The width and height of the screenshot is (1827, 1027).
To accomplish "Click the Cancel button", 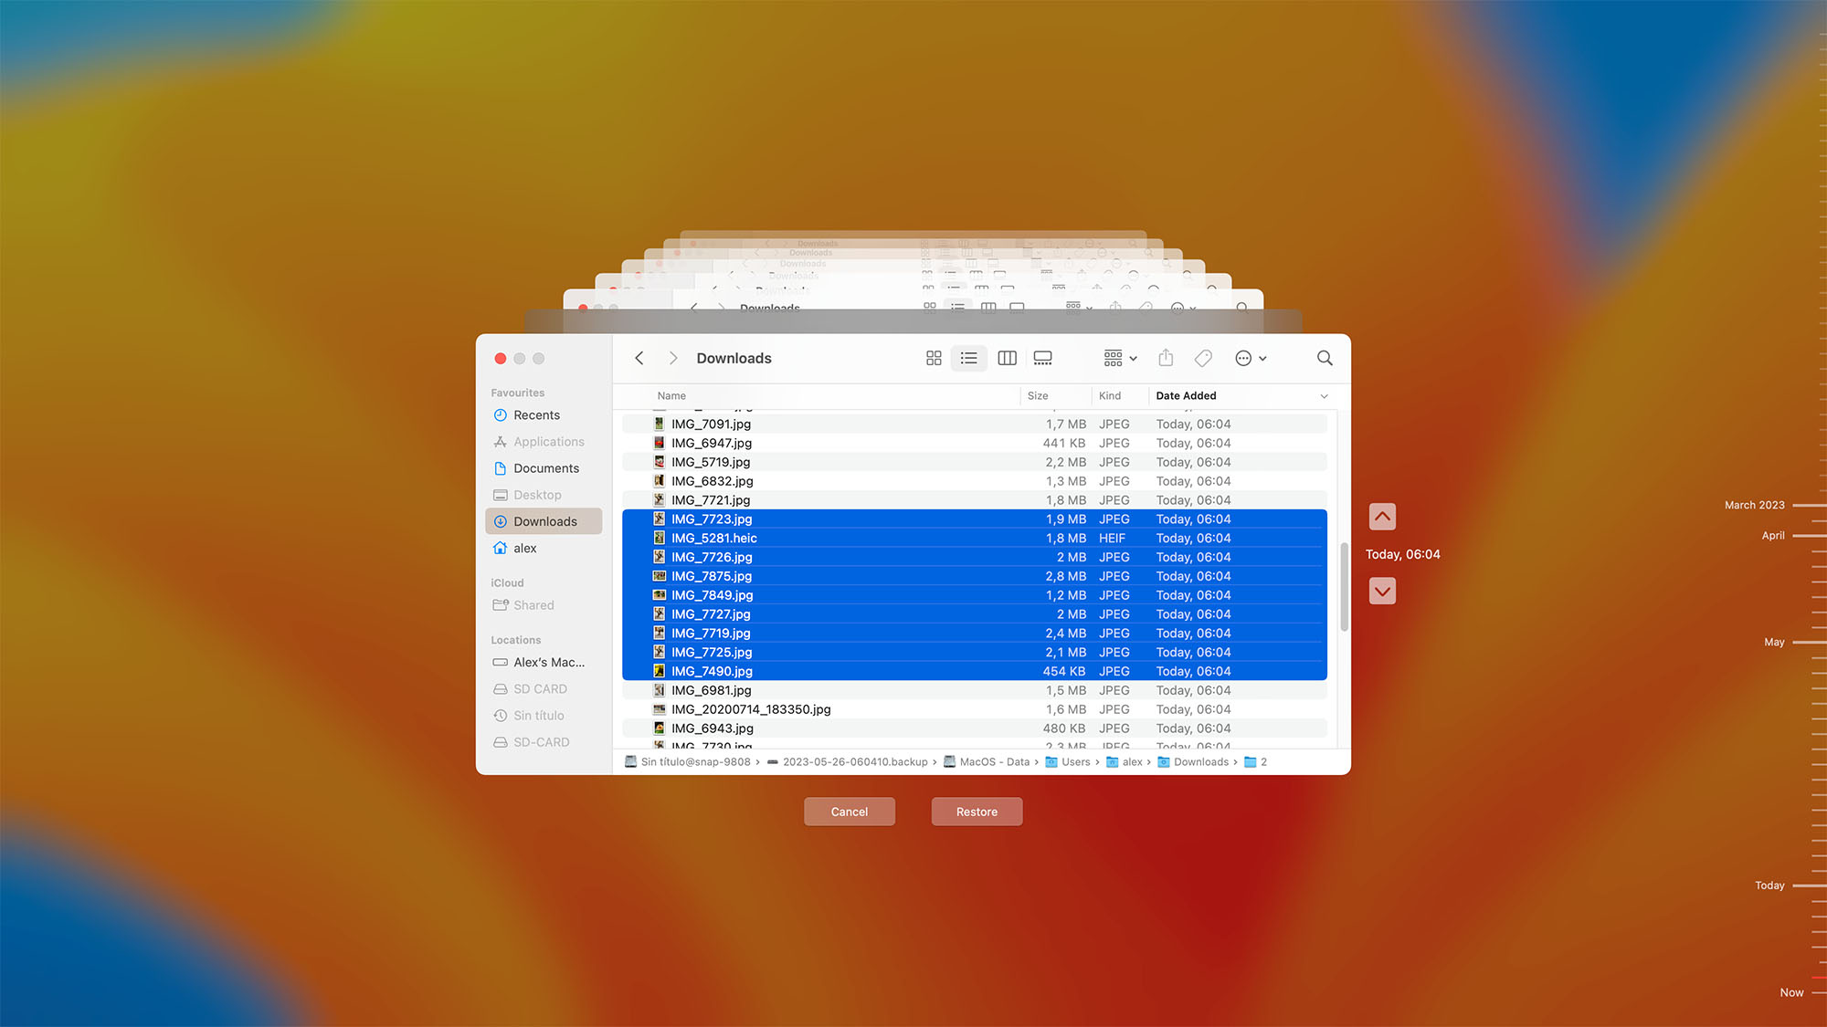I will pos(850,812).
